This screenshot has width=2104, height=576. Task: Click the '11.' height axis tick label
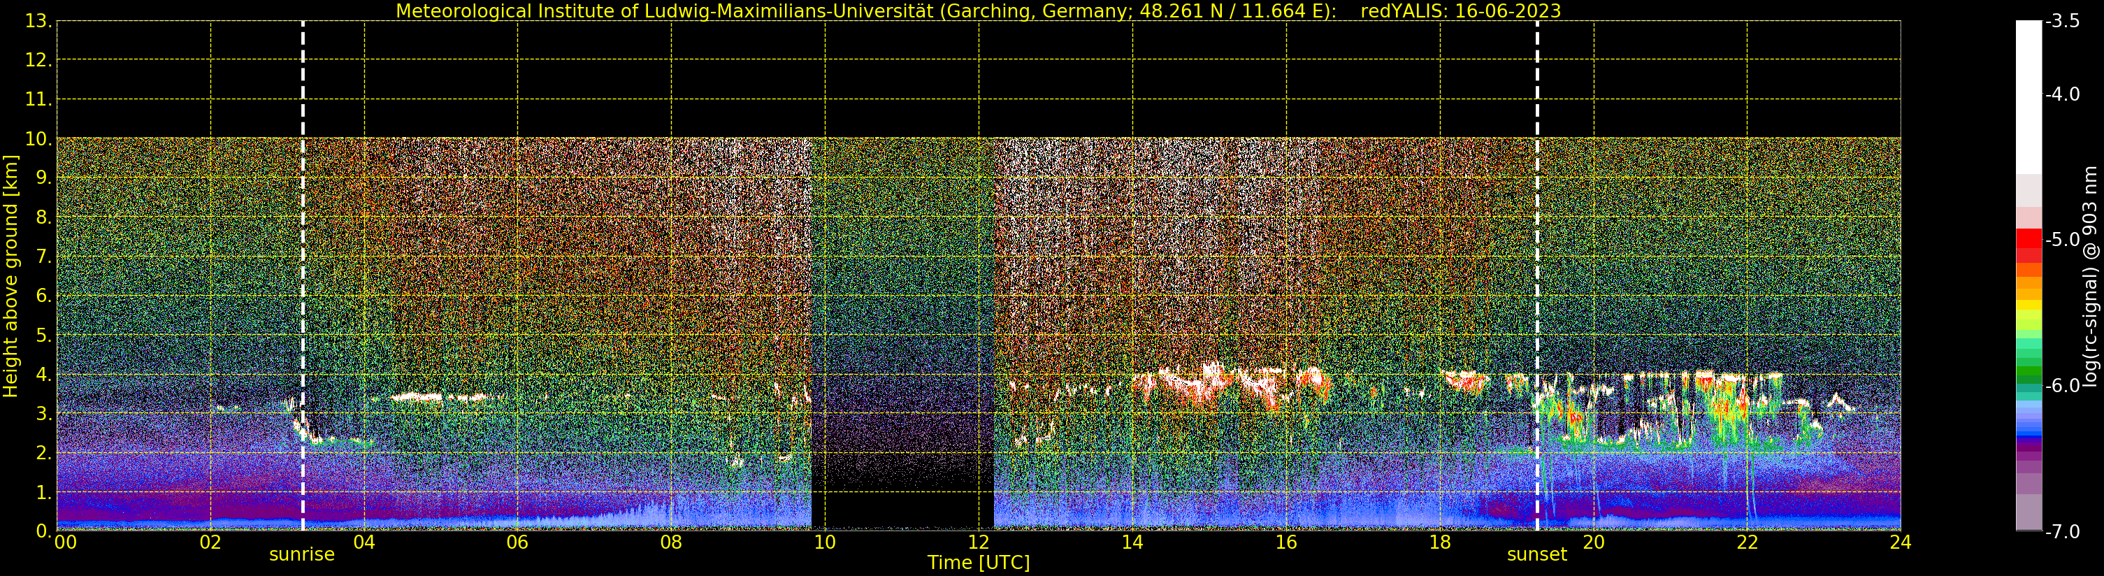point(38,100)
